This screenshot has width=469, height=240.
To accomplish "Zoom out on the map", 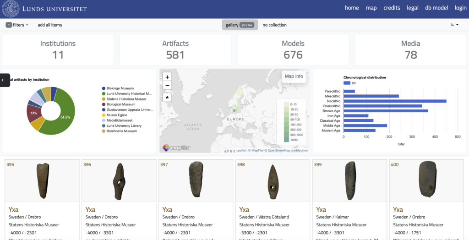I will click(x=167, y=86).
